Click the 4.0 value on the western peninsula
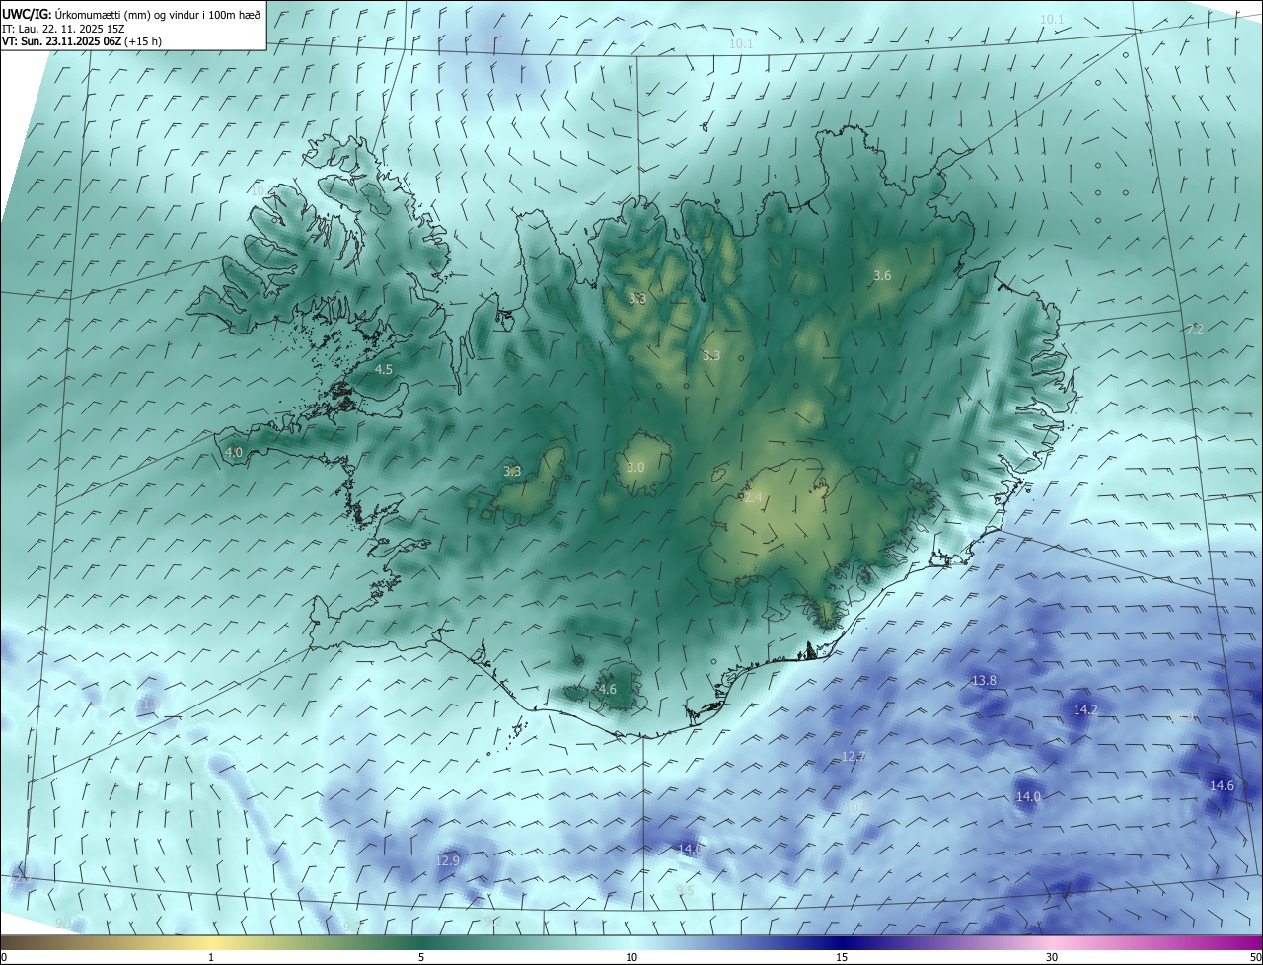The width and height of the screenshot is (1263, 965). [x=234, y=452]
